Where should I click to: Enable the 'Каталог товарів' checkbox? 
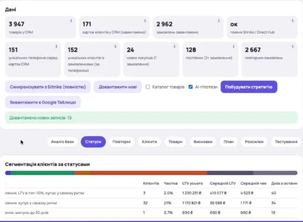click(148, 87)
